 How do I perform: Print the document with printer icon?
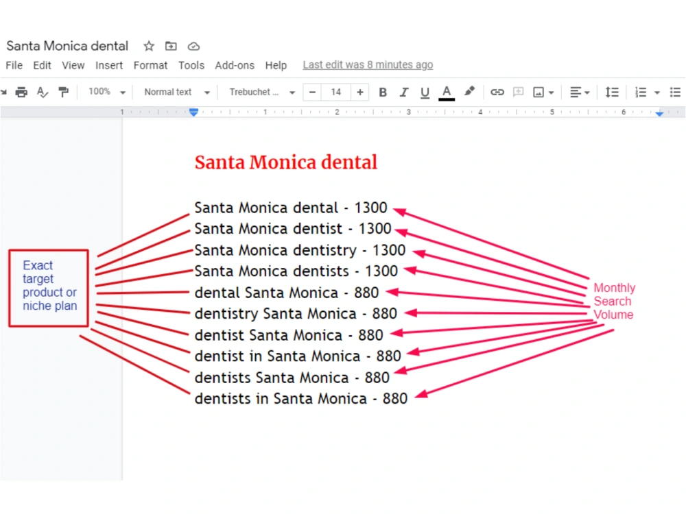[21, 93]
